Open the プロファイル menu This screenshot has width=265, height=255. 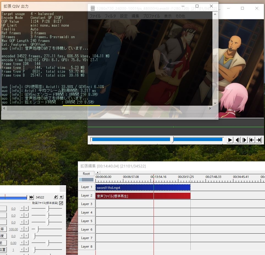click(151, 16)
